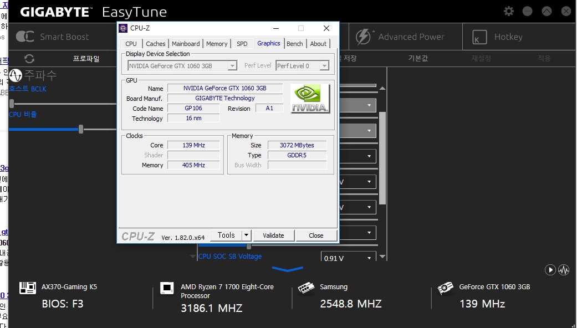Click the Ver. 1.82.0.x64 version text
This screenshot has width=577, height=328.
[183, 238]
